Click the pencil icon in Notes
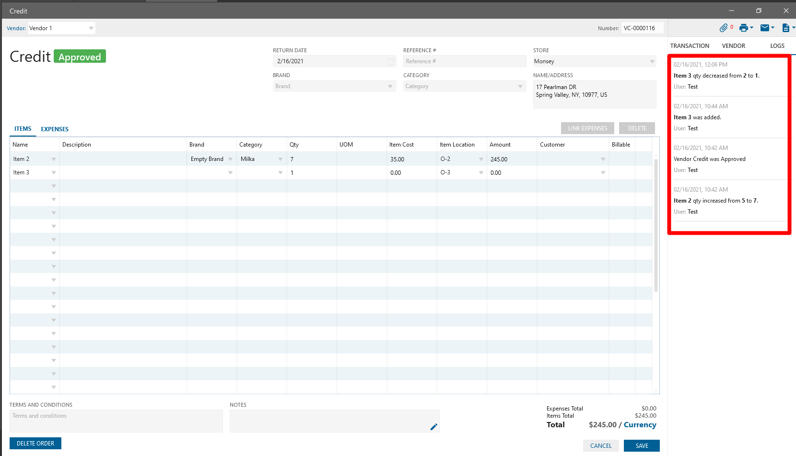The height and width of the screenshot is (456, 796). [433, 427]
